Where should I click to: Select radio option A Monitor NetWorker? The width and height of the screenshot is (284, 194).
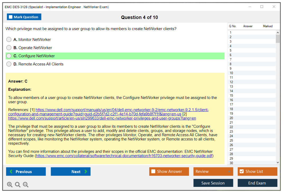[9, 40]
